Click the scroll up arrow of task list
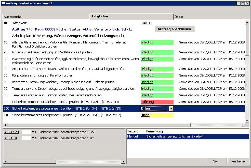 [x=247, y=23]
